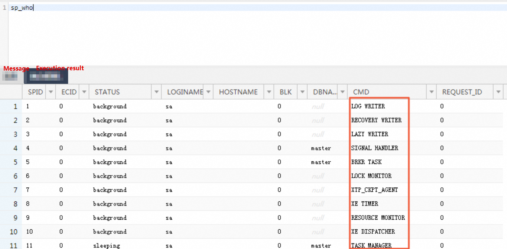Viewport: 507px width, 249px height.
Task: Select background status in XE TIMER row
Action: point(125,204)
